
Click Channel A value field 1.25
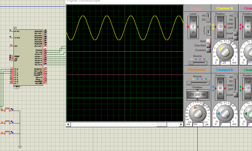[x=225, y=63]
